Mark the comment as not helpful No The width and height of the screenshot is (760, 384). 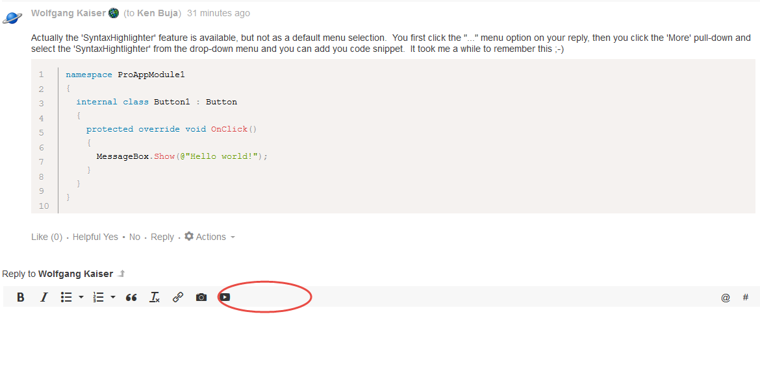(134, 237)
